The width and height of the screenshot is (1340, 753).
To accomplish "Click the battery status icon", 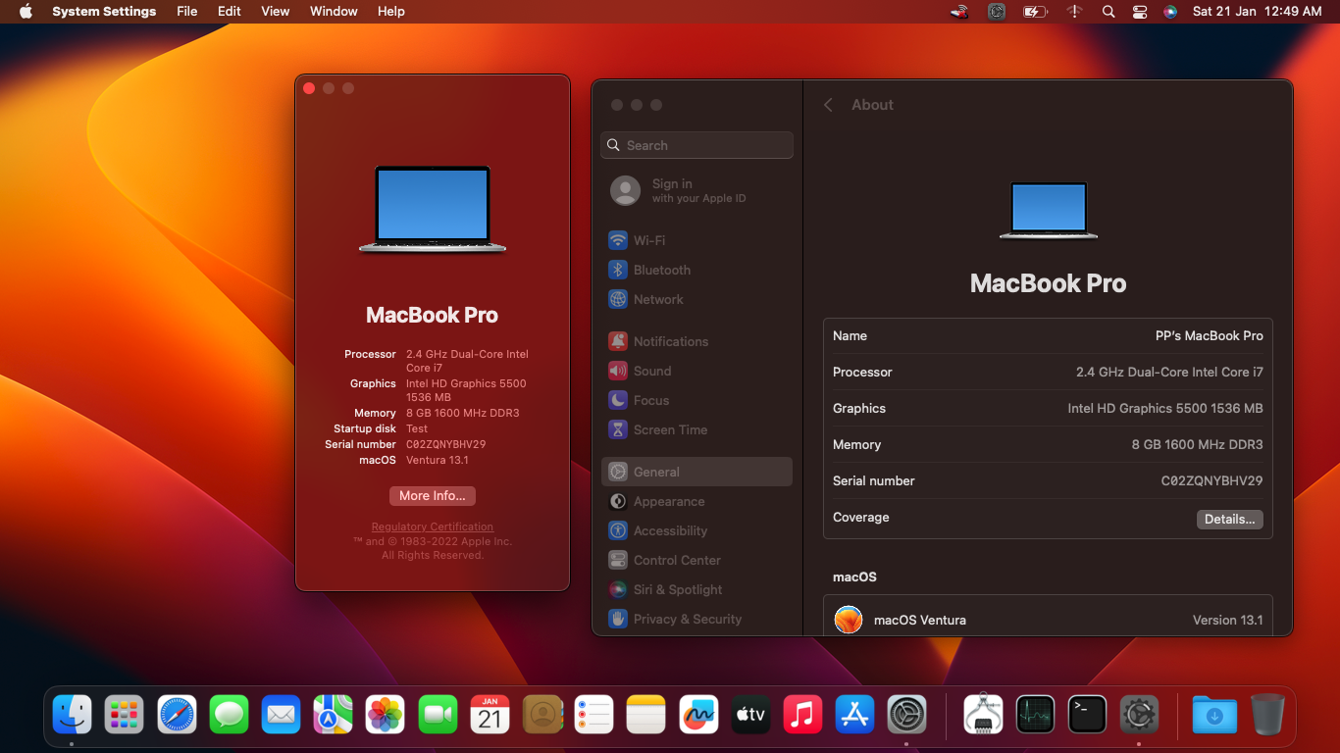I will coord(1035,12).
